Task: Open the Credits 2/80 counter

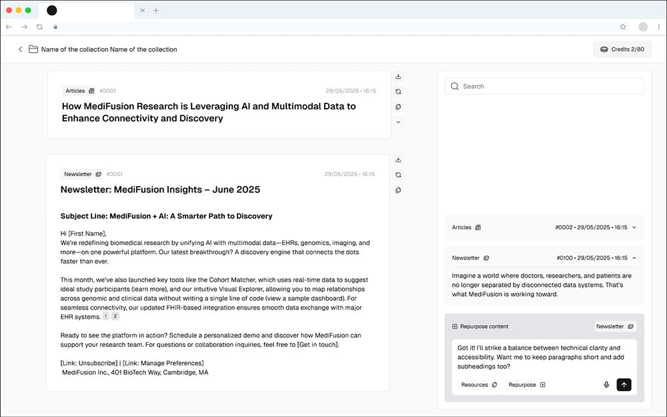Action: pos(622,49)
